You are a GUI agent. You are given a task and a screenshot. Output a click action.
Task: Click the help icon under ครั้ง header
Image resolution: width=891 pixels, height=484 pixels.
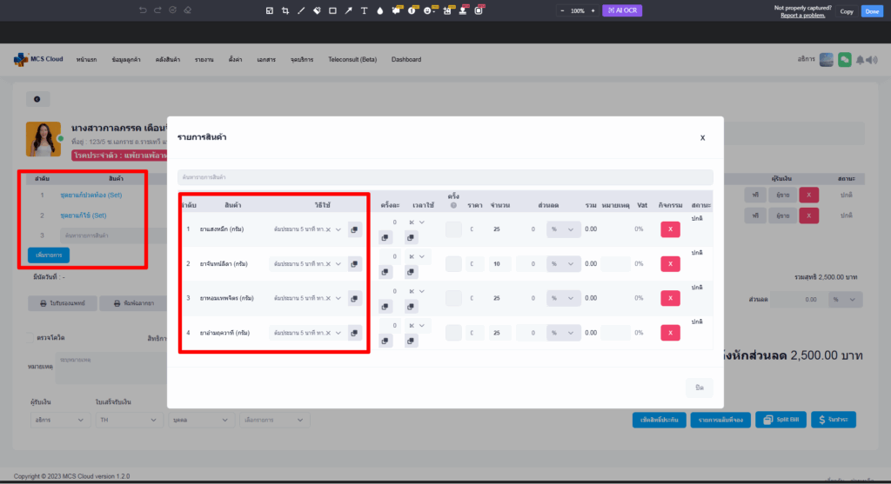pos(453,205)
